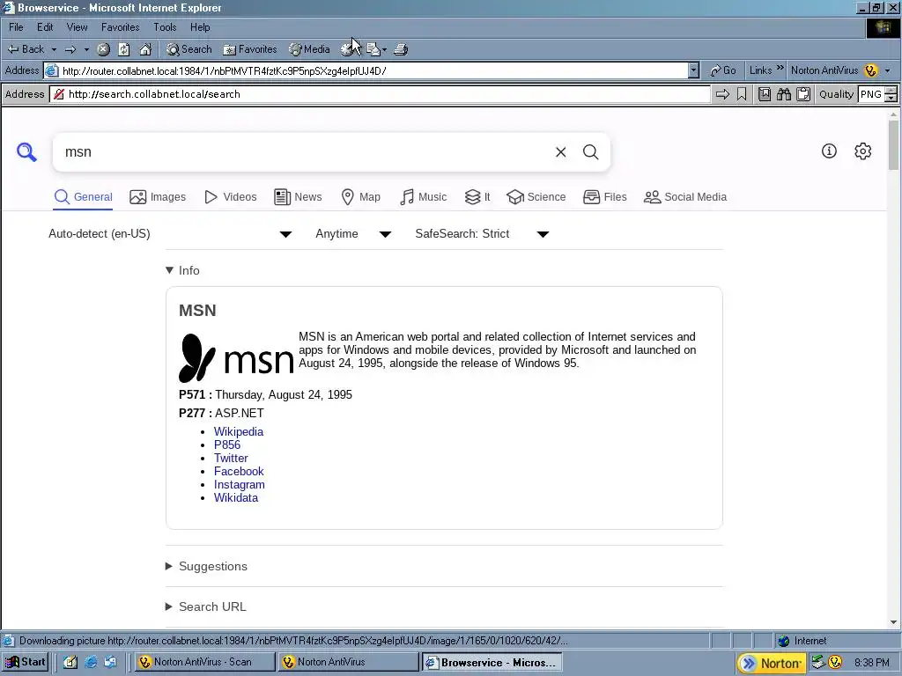Open the Facebook link
Viewport: 902px width, 676px height.
(x=239, y=472)
